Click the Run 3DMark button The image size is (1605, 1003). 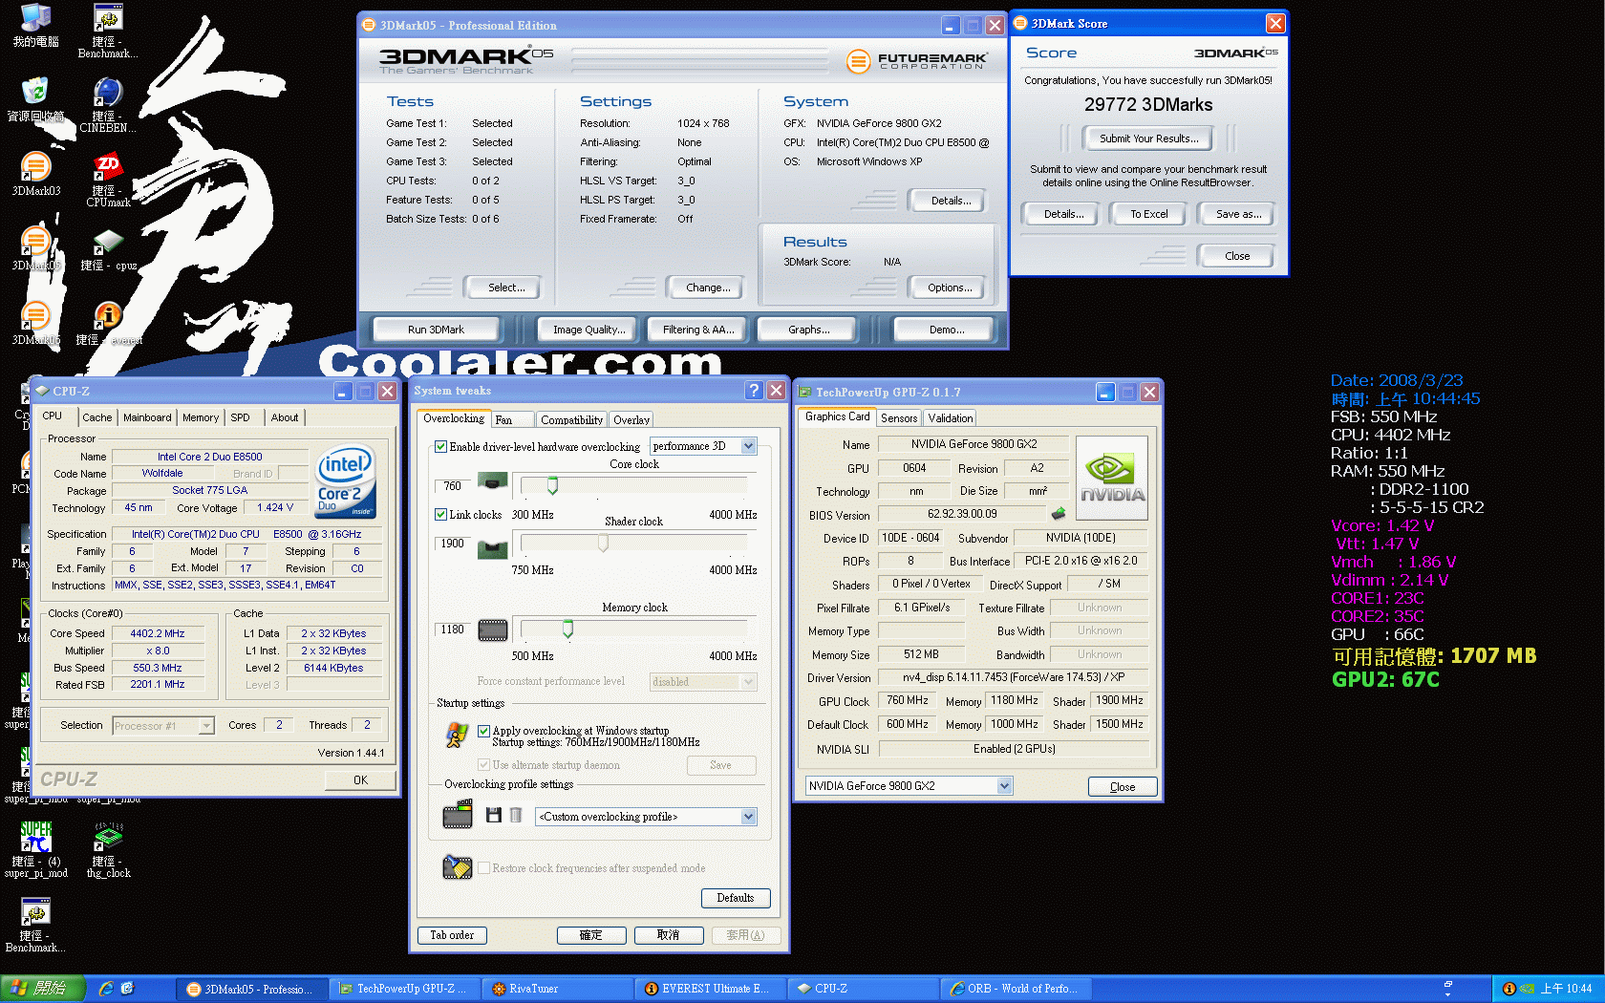(436, 330)
